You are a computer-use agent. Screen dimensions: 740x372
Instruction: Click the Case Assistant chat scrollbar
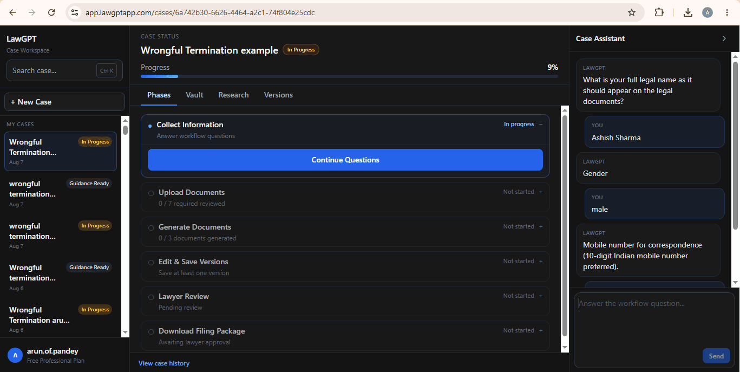tap(735, 169)
